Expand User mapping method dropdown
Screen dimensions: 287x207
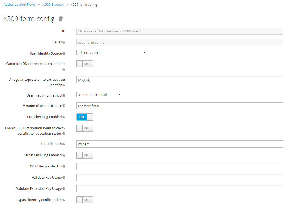pos(99,95)
